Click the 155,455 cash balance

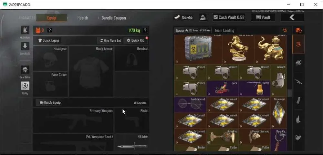[x=187, y=17]
